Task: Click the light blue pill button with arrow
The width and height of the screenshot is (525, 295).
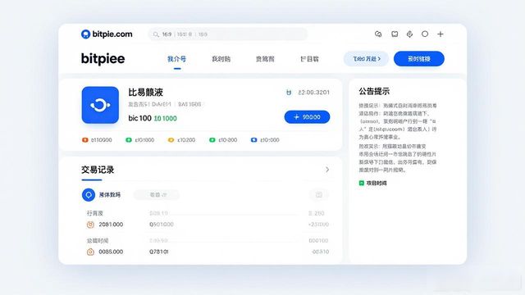Action: point(367,59)
